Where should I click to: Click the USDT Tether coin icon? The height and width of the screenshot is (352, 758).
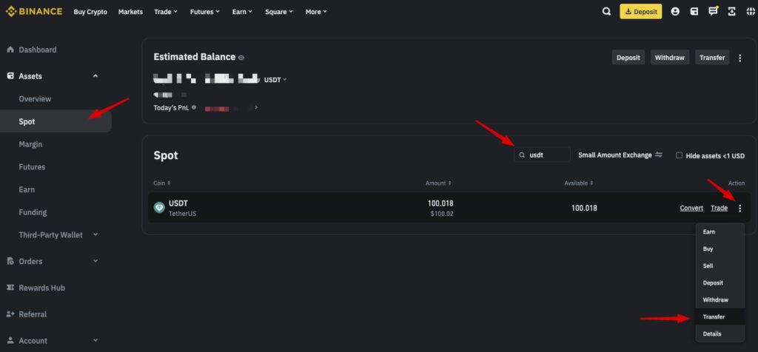coord(159,208)
